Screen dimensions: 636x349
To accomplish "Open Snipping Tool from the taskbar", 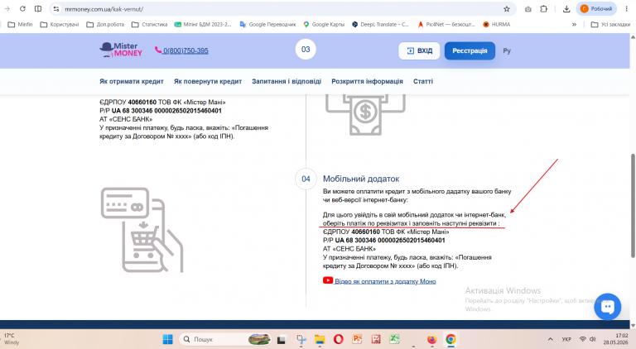I will click(x=301, y=339).
